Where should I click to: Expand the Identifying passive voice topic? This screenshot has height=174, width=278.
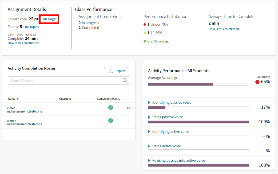tap(149, 102)
